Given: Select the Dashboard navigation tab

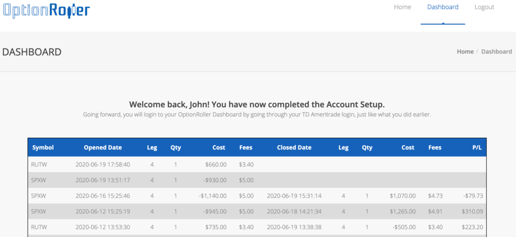Looking at the screenshot, I should click(442, 7).
